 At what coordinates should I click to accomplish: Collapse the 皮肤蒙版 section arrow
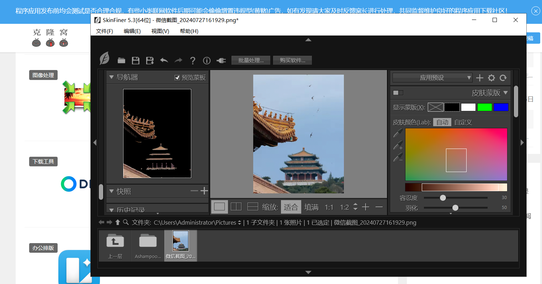(x=506, y=93)
